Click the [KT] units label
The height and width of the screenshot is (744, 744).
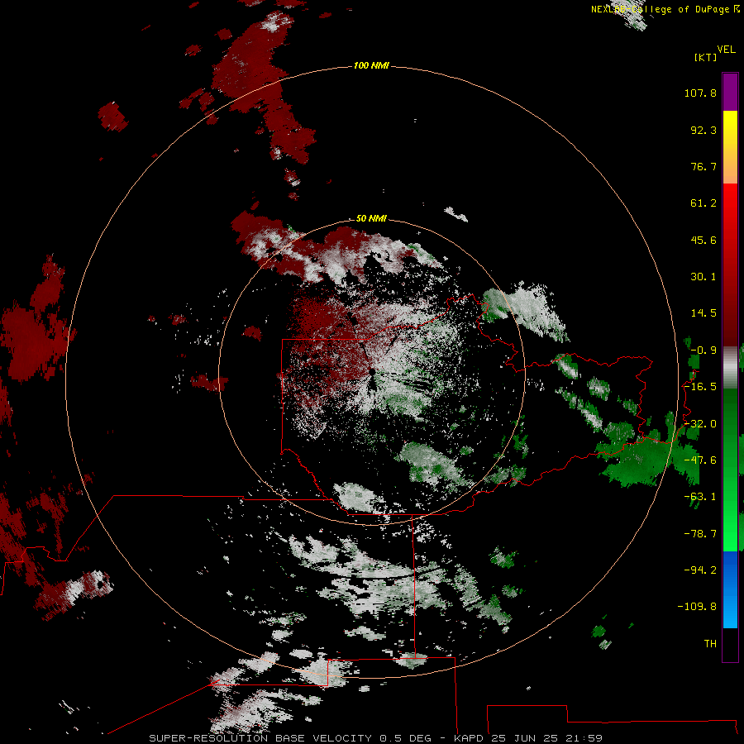pyautogui.click(x=705, y=57)
